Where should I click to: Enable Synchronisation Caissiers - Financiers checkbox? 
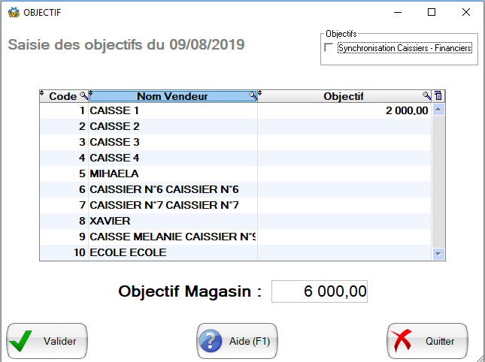pyautogui.click(x=328, y=48)
